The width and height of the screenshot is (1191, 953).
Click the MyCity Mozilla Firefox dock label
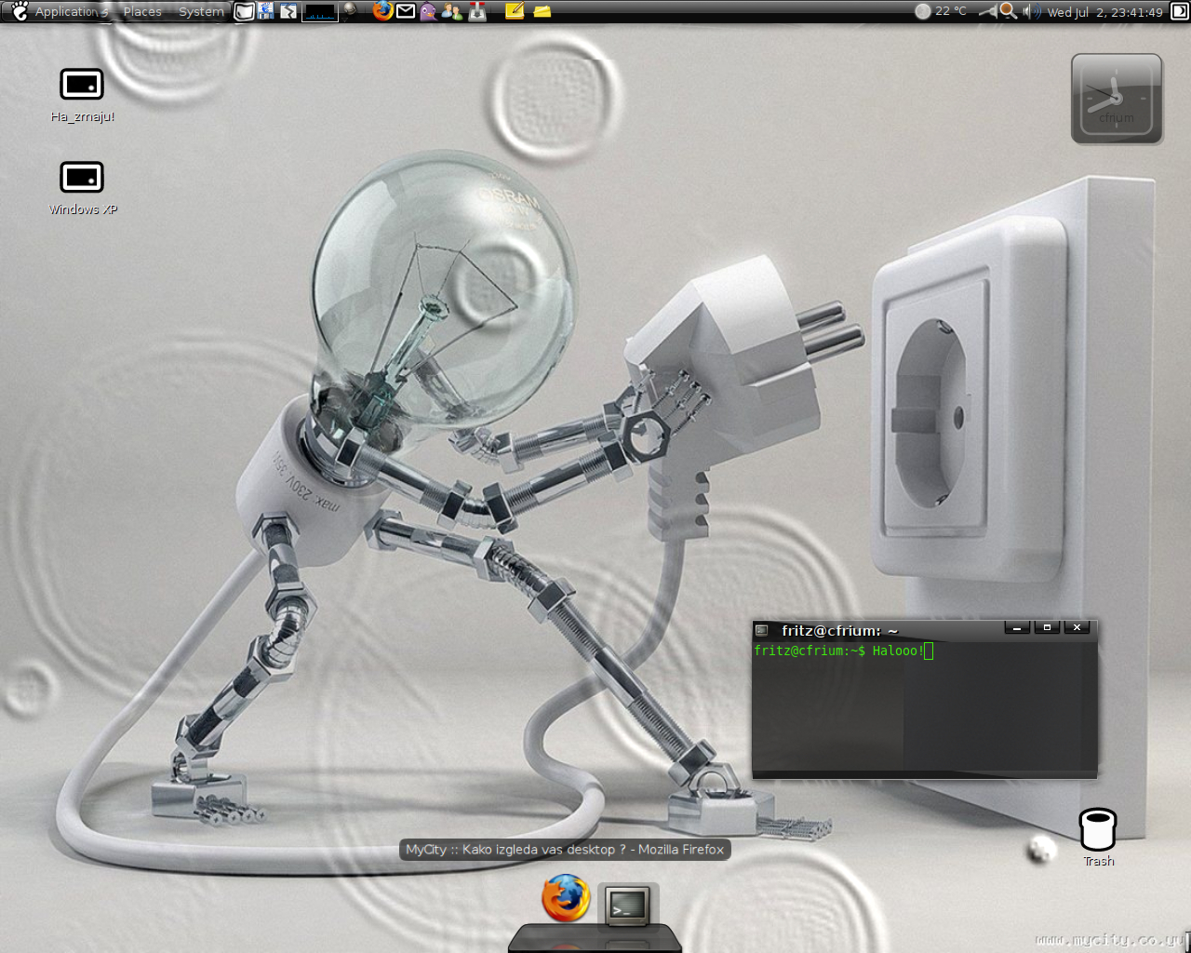click(x=565, y=850)
